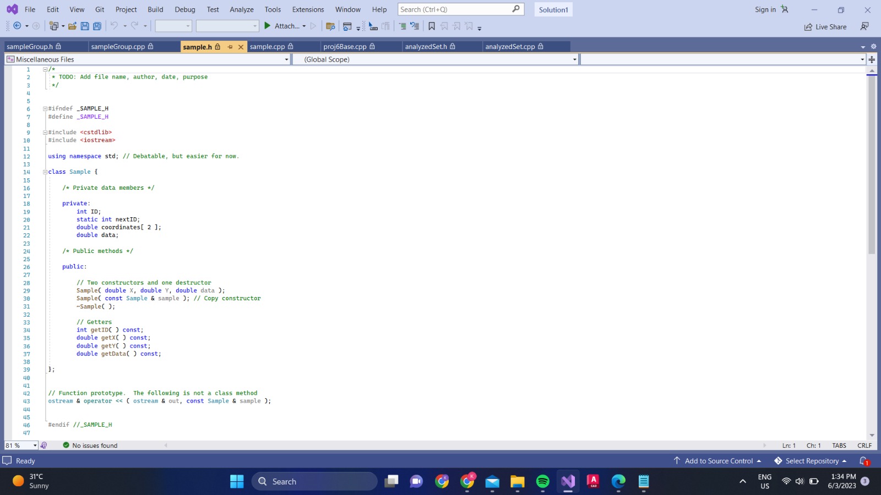The height and width of the screenshot is (495, 881).
Task: Open the 81% zoom level selector
Action: tap(20, 446)
